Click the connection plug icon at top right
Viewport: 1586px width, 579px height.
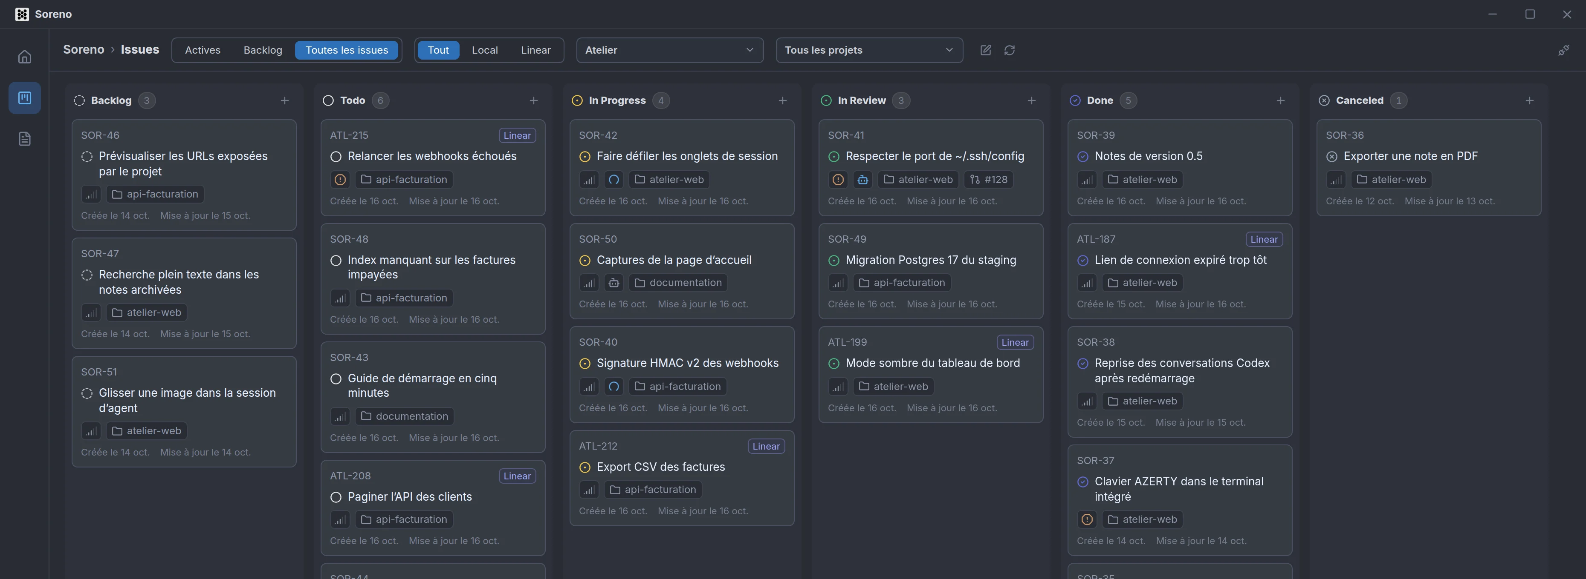tap(1564, 50)
